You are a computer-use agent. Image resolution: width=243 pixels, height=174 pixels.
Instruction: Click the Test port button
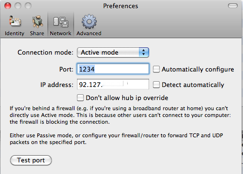(31, 160)
